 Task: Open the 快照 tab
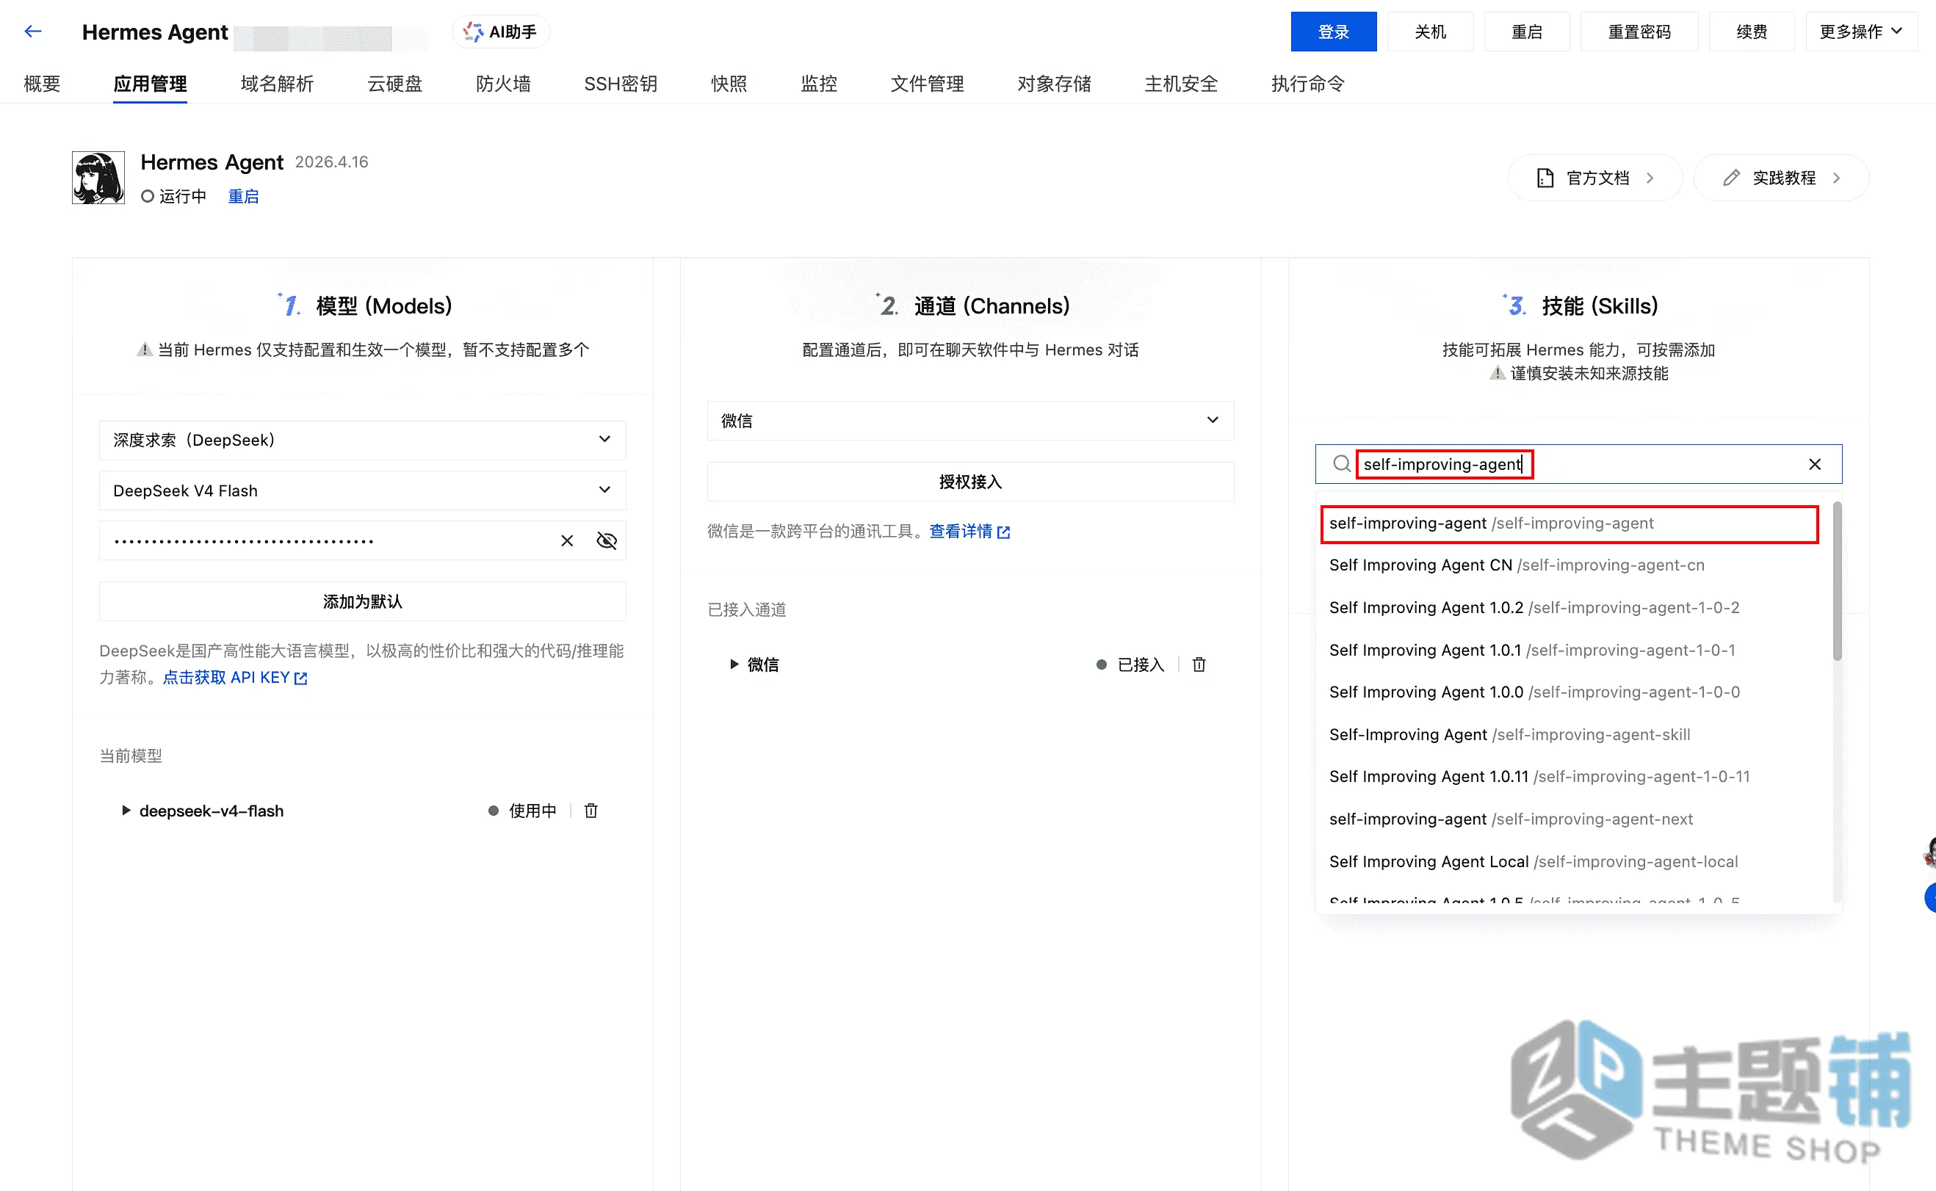pyautogui.click(x=729, y=84)
